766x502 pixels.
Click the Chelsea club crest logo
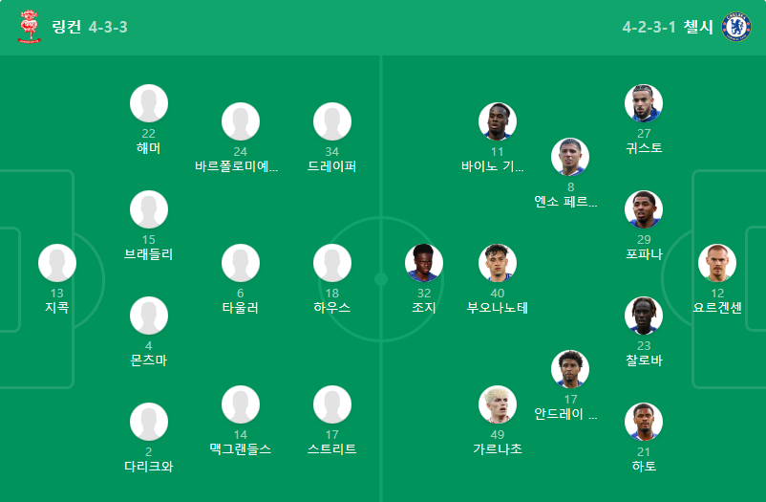point(736,27)
